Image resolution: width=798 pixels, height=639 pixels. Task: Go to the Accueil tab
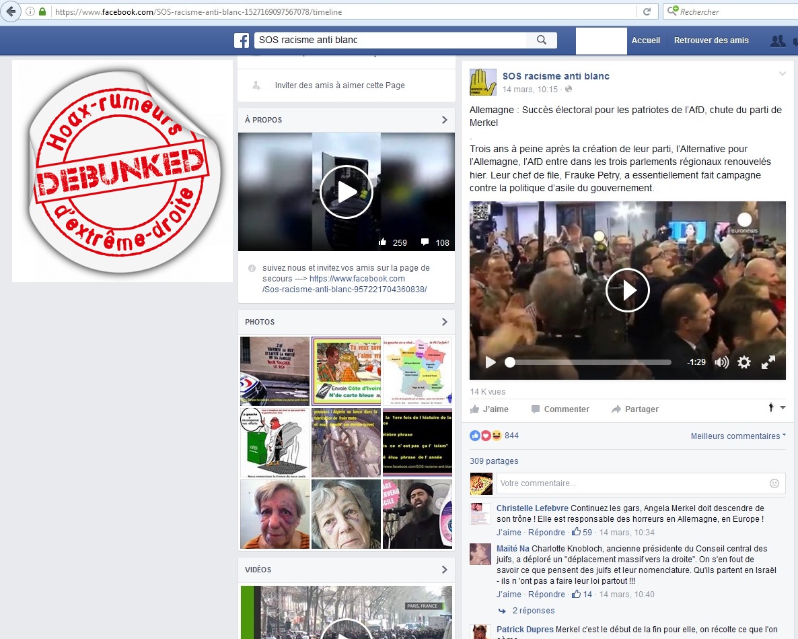(x=645, y=40)
